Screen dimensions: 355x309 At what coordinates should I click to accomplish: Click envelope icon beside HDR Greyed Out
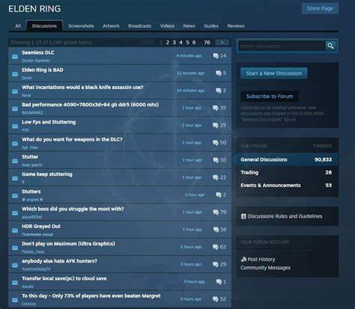[x=15, y=230]
